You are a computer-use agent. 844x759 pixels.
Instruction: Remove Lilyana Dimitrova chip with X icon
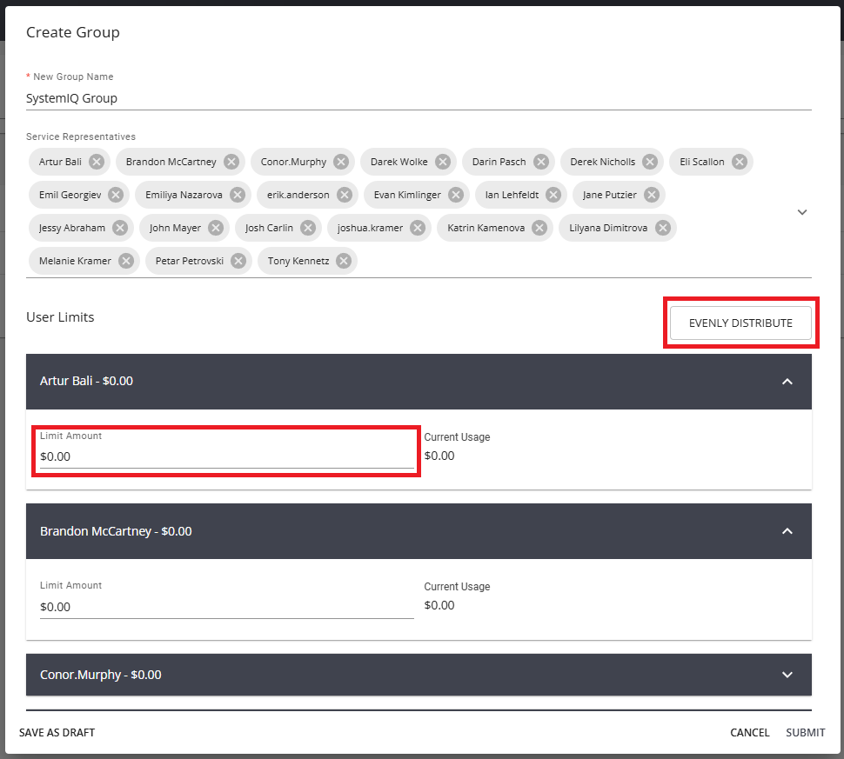pyautogui.click(x=663, y=228)
